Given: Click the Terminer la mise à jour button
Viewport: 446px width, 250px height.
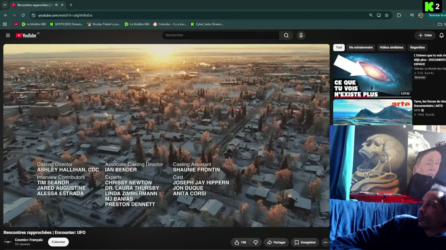Looking at the screenshot, I should click(437, 15).
